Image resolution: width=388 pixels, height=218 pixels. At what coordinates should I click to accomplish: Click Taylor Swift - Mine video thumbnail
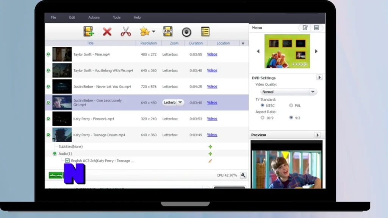62,54
